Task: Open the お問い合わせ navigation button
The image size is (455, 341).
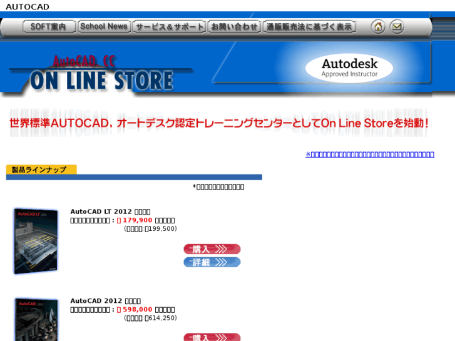Action: tap(234, 27)
